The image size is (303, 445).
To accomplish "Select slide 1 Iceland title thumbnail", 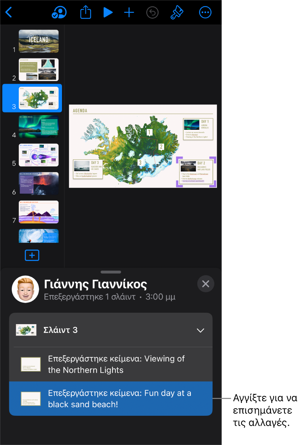I will [38, 41].
